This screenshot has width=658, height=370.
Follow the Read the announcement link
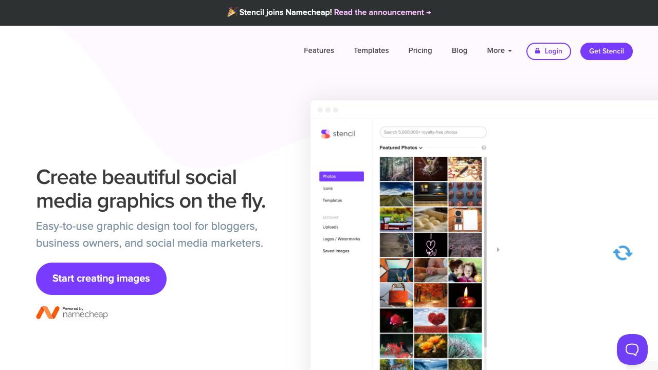(x=382, y=12)
